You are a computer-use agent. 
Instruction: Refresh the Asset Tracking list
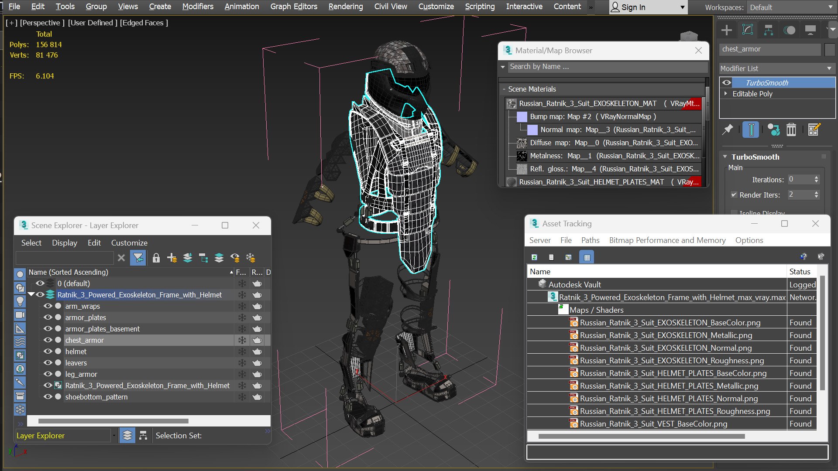pyautogui.click(x=534, y=257)
